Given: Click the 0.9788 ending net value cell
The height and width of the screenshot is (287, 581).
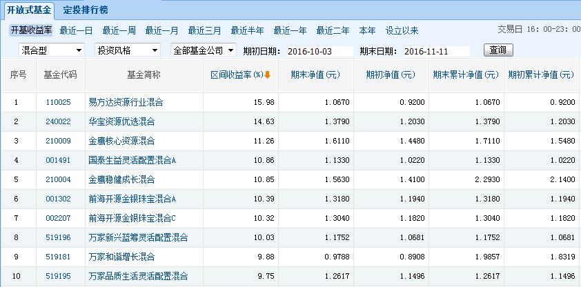Looking at the screenshot, I should click(x=337, y=257).
